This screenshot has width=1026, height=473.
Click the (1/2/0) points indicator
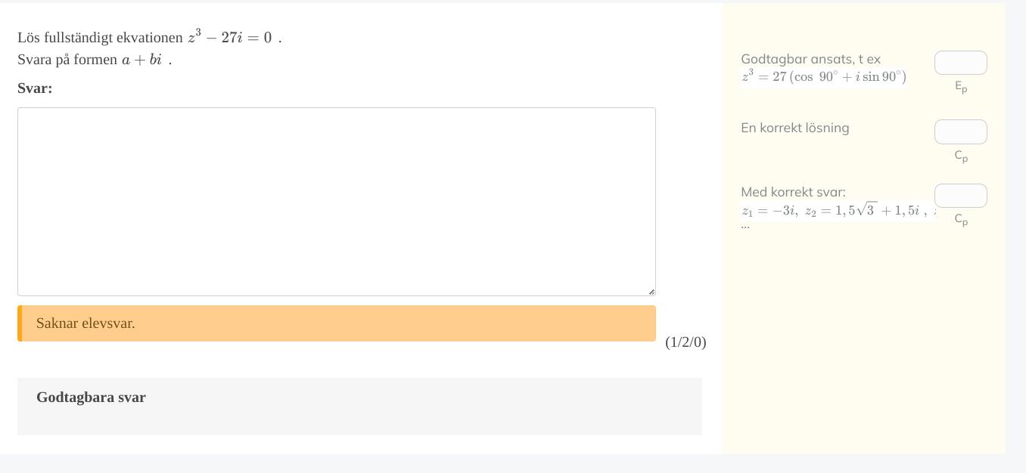tap(686, 342)
